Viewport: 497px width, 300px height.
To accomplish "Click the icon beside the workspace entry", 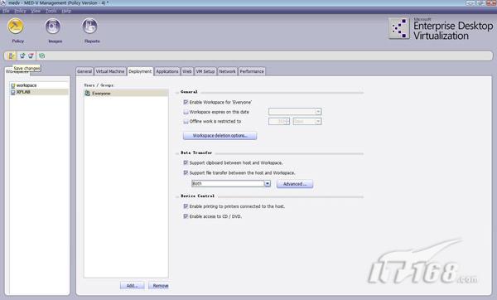I will coord(12,85).
